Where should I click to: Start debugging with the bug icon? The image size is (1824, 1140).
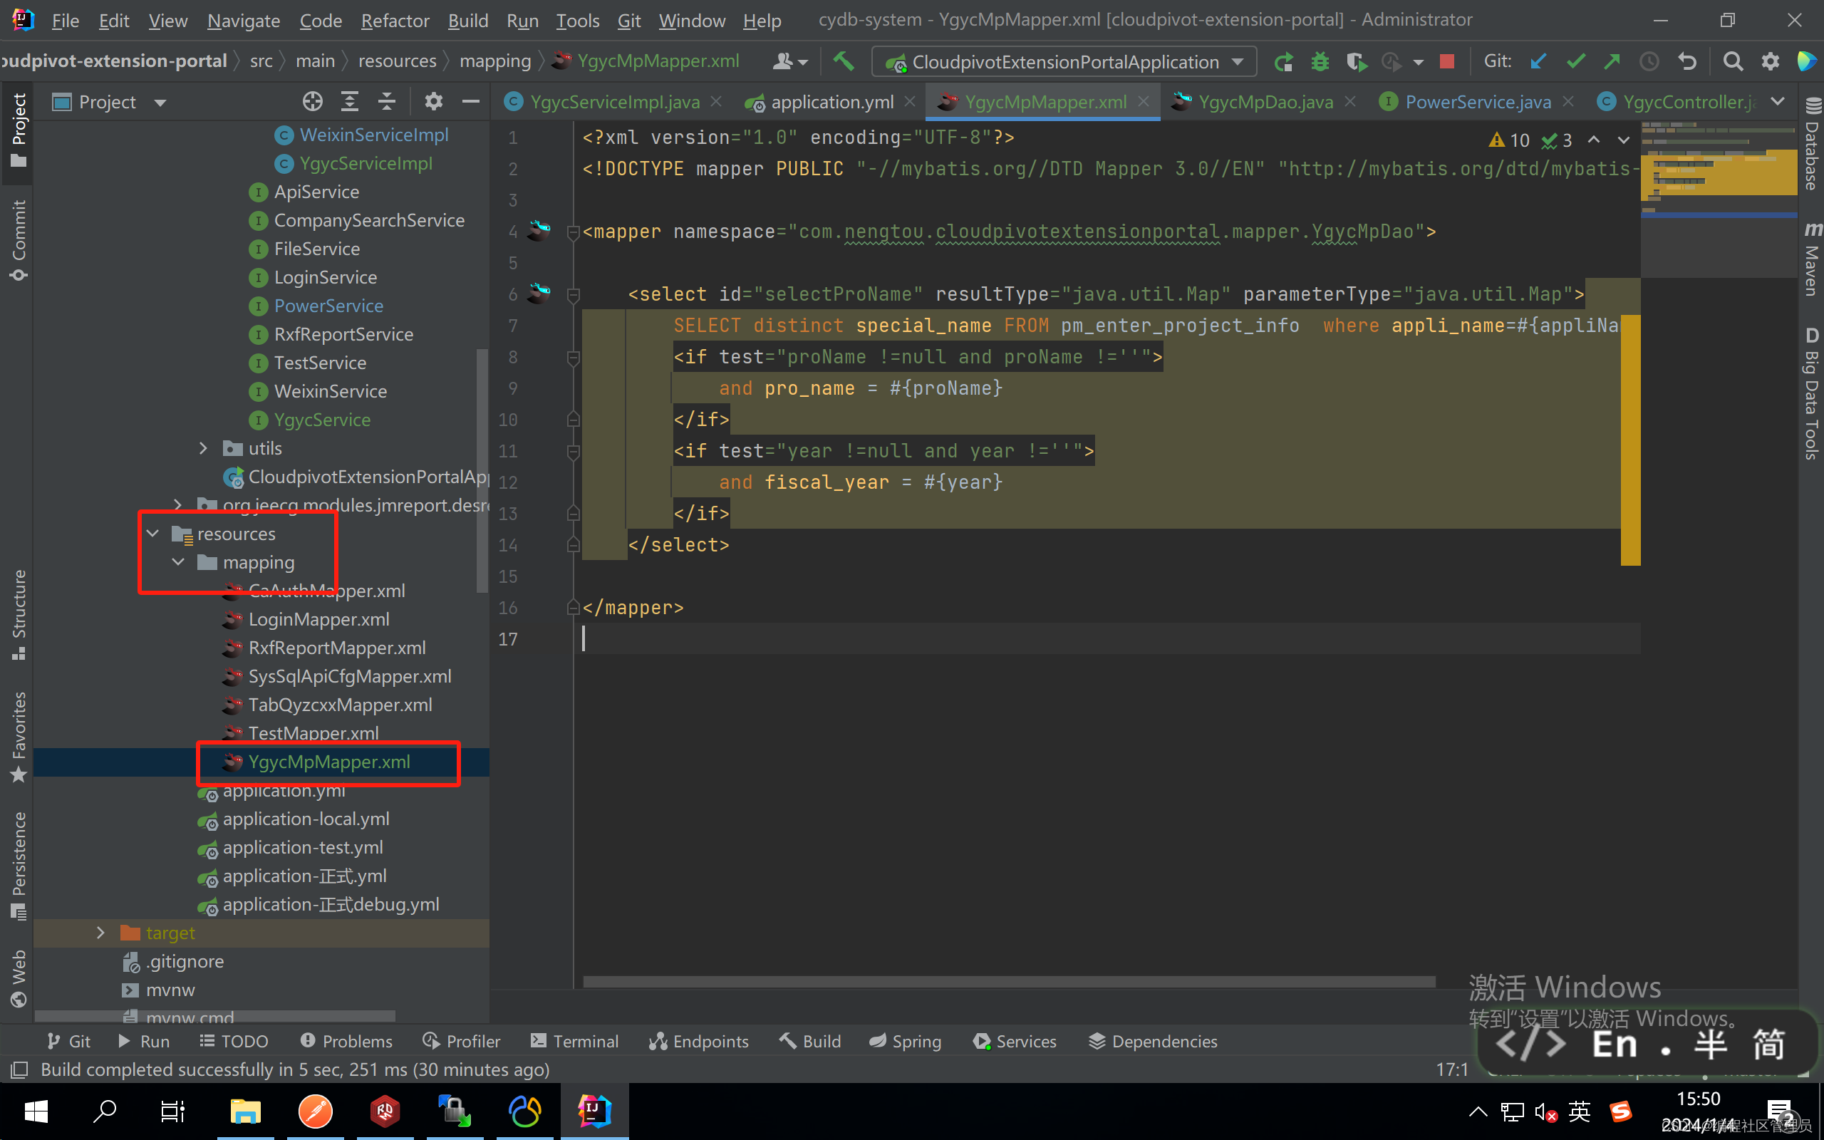coord(1318,62)
